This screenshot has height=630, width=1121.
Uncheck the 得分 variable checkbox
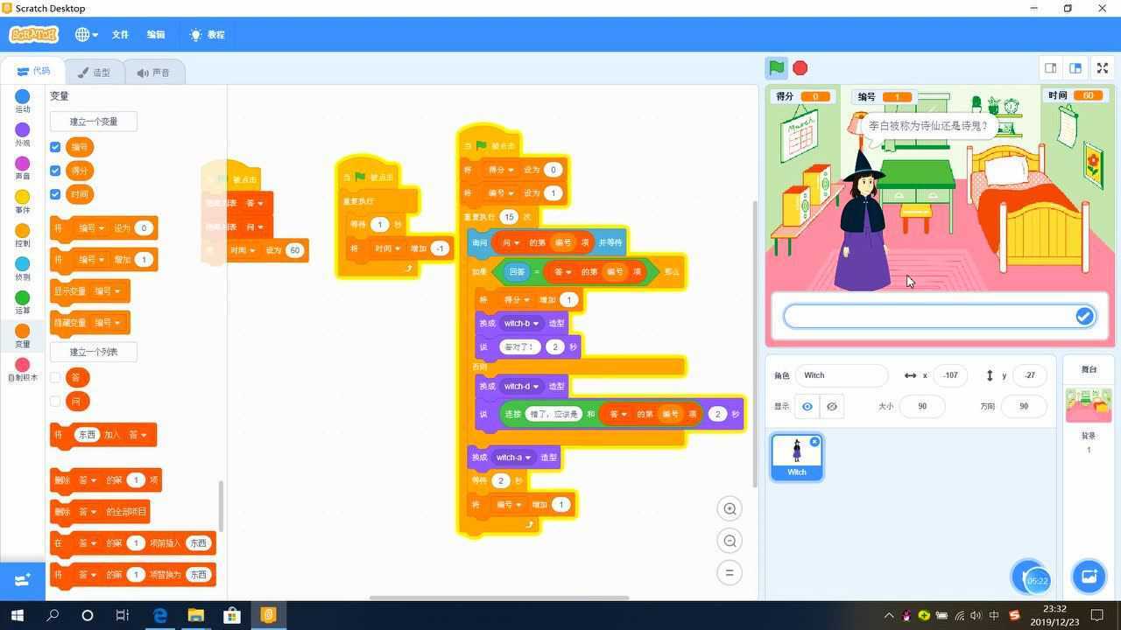tap(55, 171)
